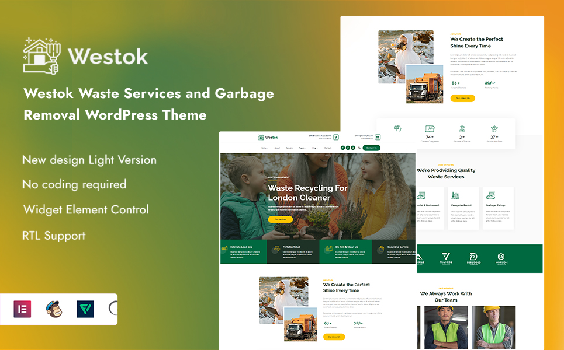The image size is (564, 350).
Task: Expand the Pages menu dropdown
Action: pos(302,148)
